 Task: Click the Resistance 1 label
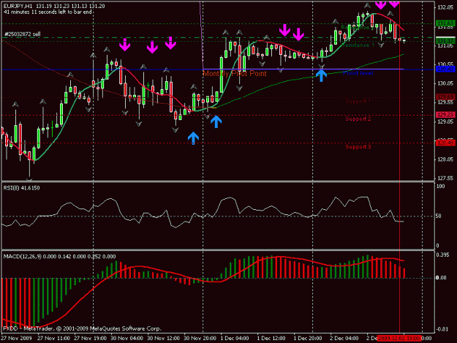(358, 45)
